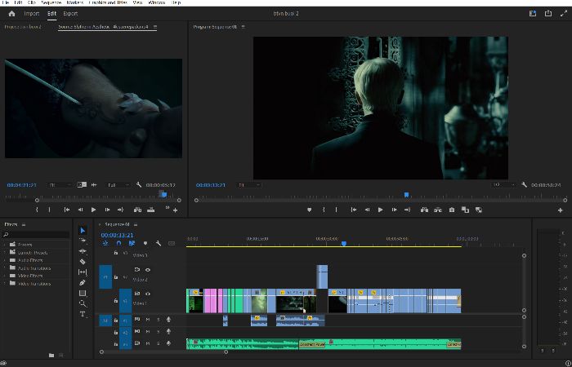Click Overwrite button in Source monitor
This screenshot has width=572, height=367.
point(150,210)
